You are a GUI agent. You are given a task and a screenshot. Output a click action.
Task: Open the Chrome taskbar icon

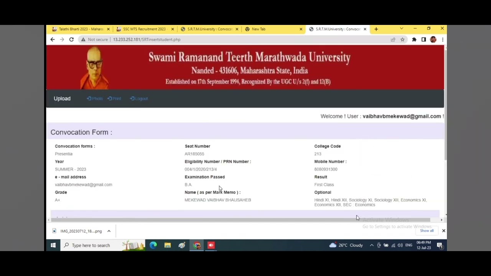[x=197, y=245]
